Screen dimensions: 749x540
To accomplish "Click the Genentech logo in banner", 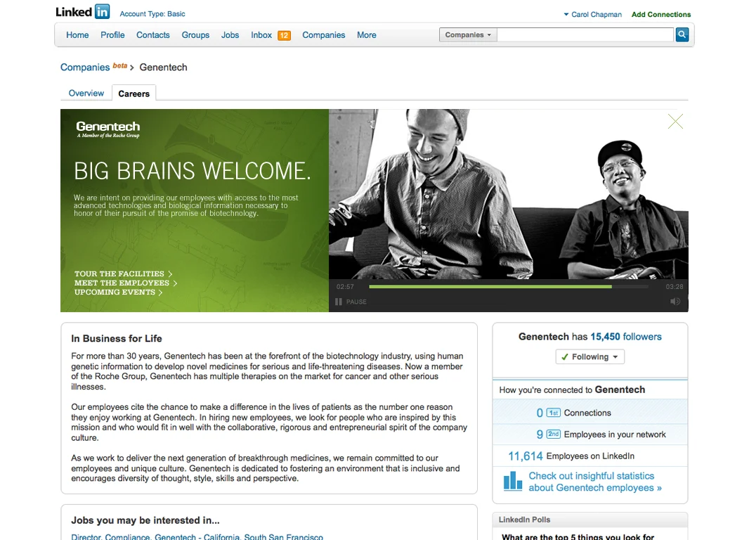I will coord(108,129).
